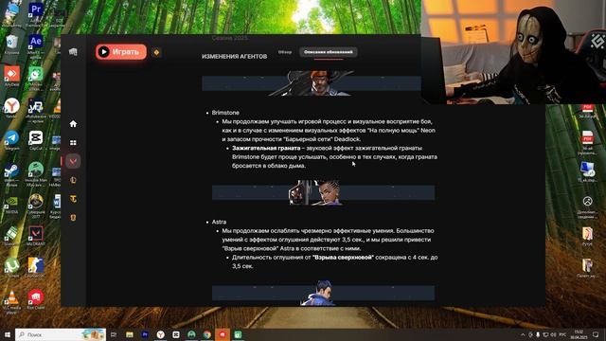Click the РУС language indicator

tap(562, 334)
